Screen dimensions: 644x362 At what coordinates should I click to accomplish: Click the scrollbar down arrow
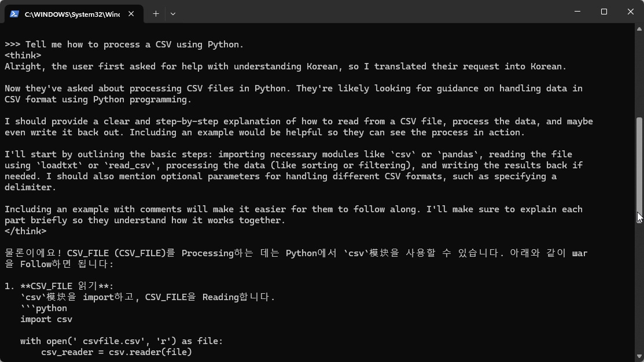point(639,356)
